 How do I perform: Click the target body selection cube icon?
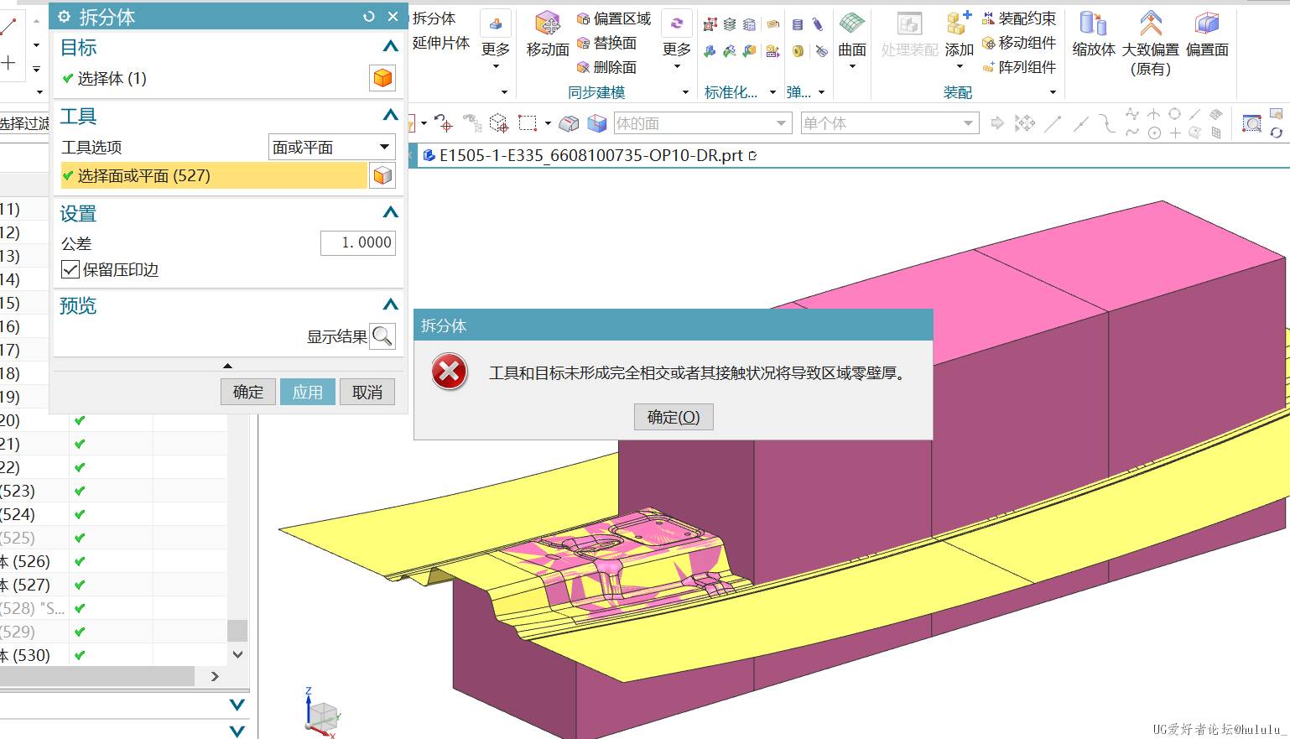click(x=382, y=78)
